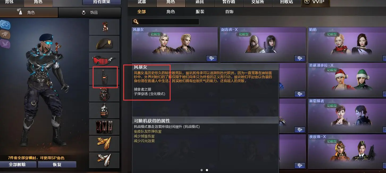Click the gold wing ornament slot
This screenshot has height=173, width=386.
click(x=104, y=144)
